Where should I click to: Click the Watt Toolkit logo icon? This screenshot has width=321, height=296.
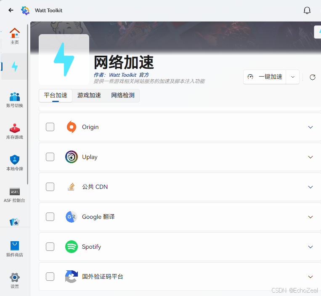point(25,11)
